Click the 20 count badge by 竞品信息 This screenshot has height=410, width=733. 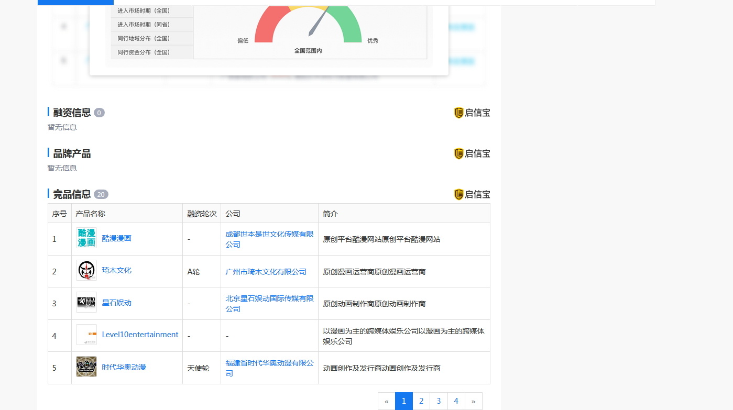click(x=101, y=195)
